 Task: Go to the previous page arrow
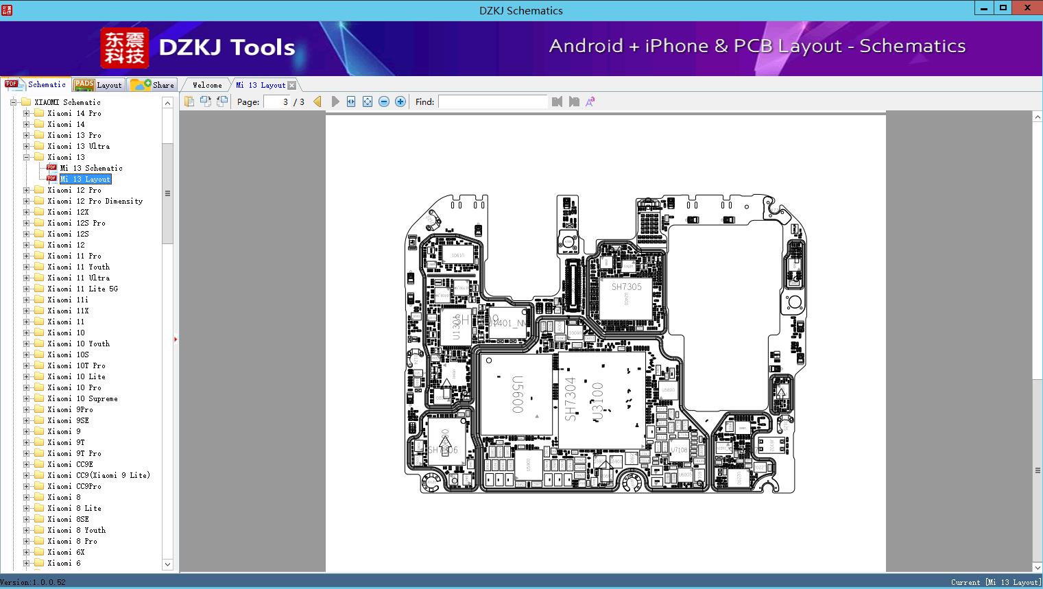pos(317,101)
